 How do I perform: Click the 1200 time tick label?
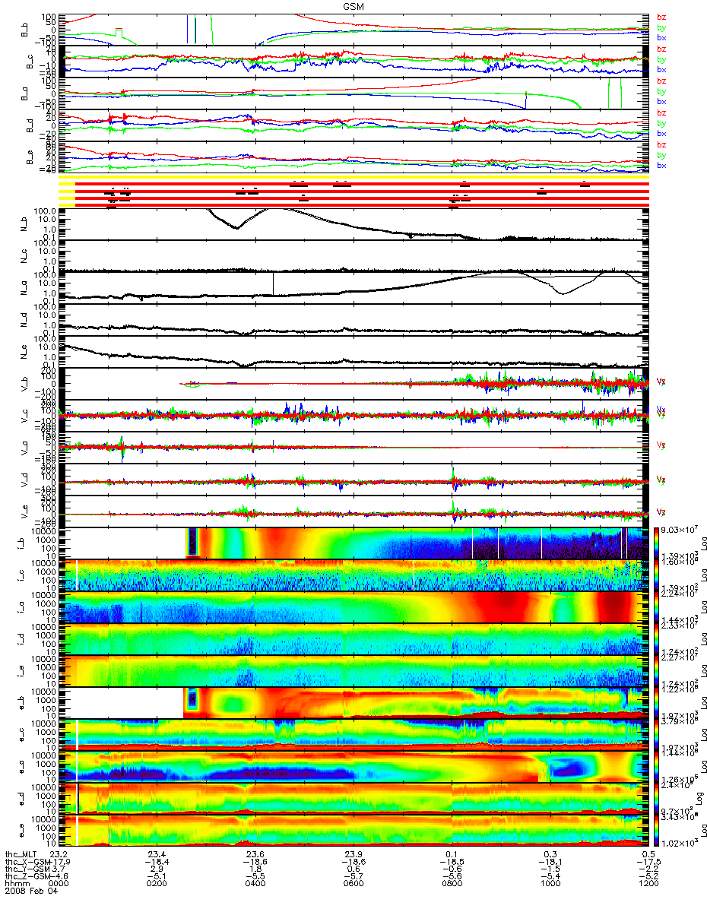coord(648,884)
